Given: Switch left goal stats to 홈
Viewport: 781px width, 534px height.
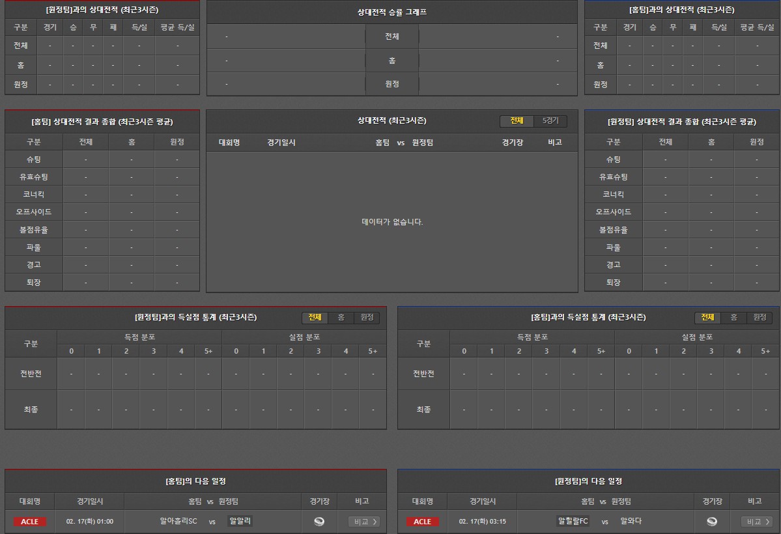Looking at the screenshot, I should coord(341,317).
